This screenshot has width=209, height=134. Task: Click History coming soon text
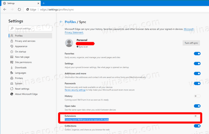[x=87, y=100]
